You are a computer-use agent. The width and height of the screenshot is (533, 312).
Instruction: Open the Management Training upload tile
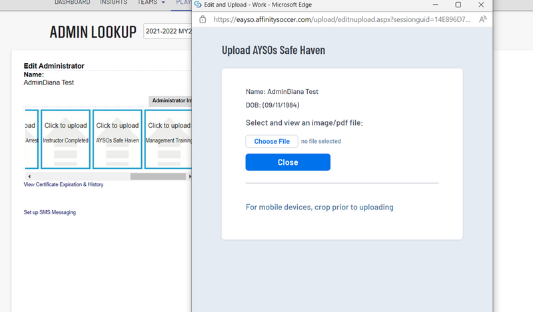pos(169,138)
